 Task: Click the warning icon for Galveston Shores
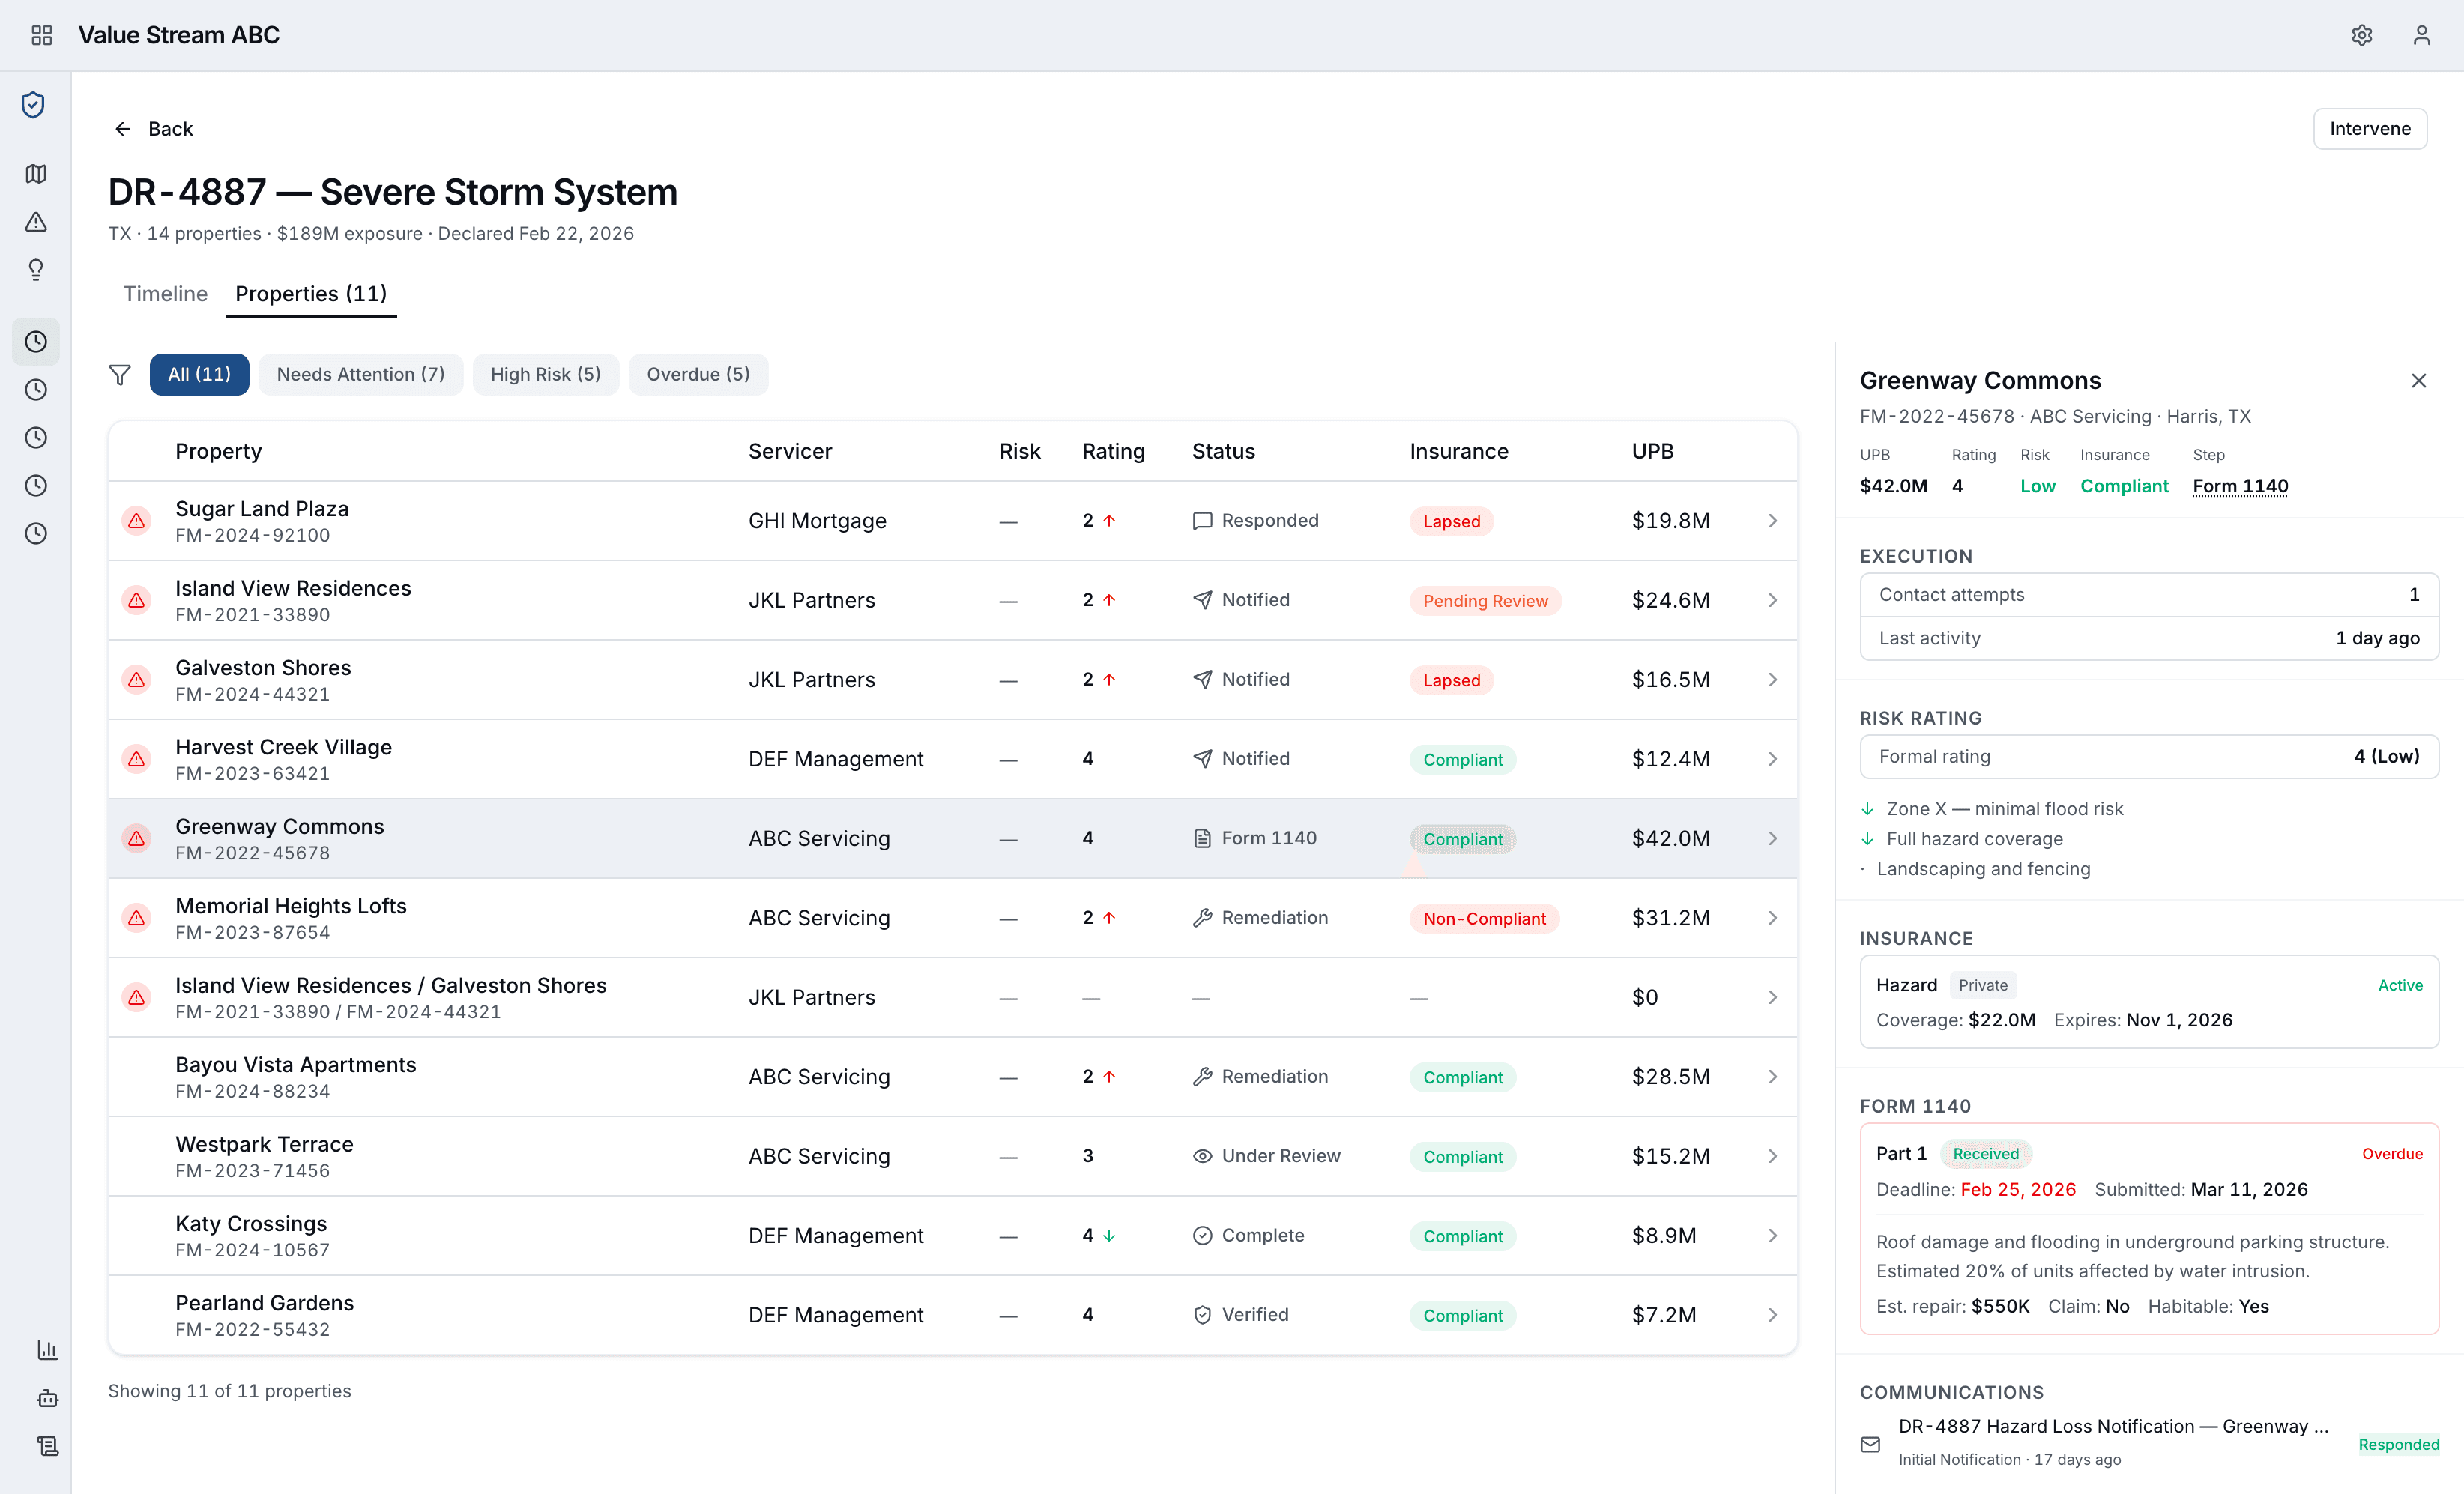(137, 680)
